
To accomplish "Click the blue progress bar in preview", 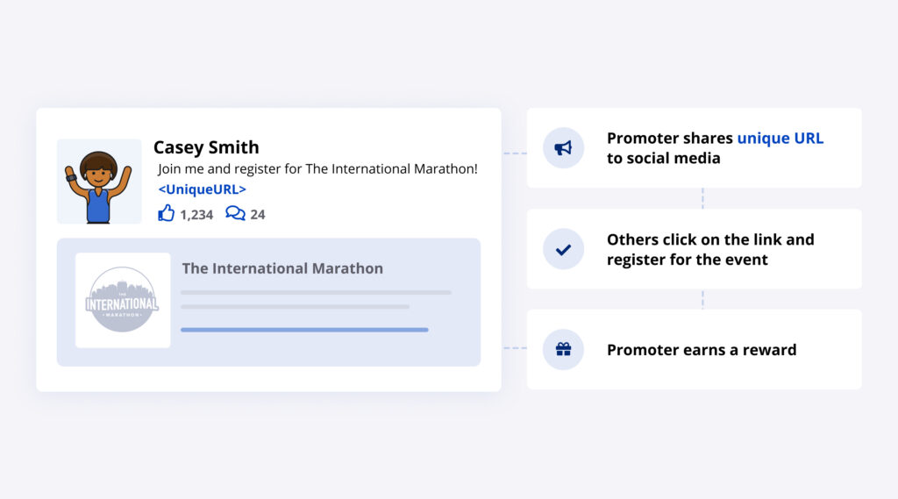I will click(x=304, y=330).
